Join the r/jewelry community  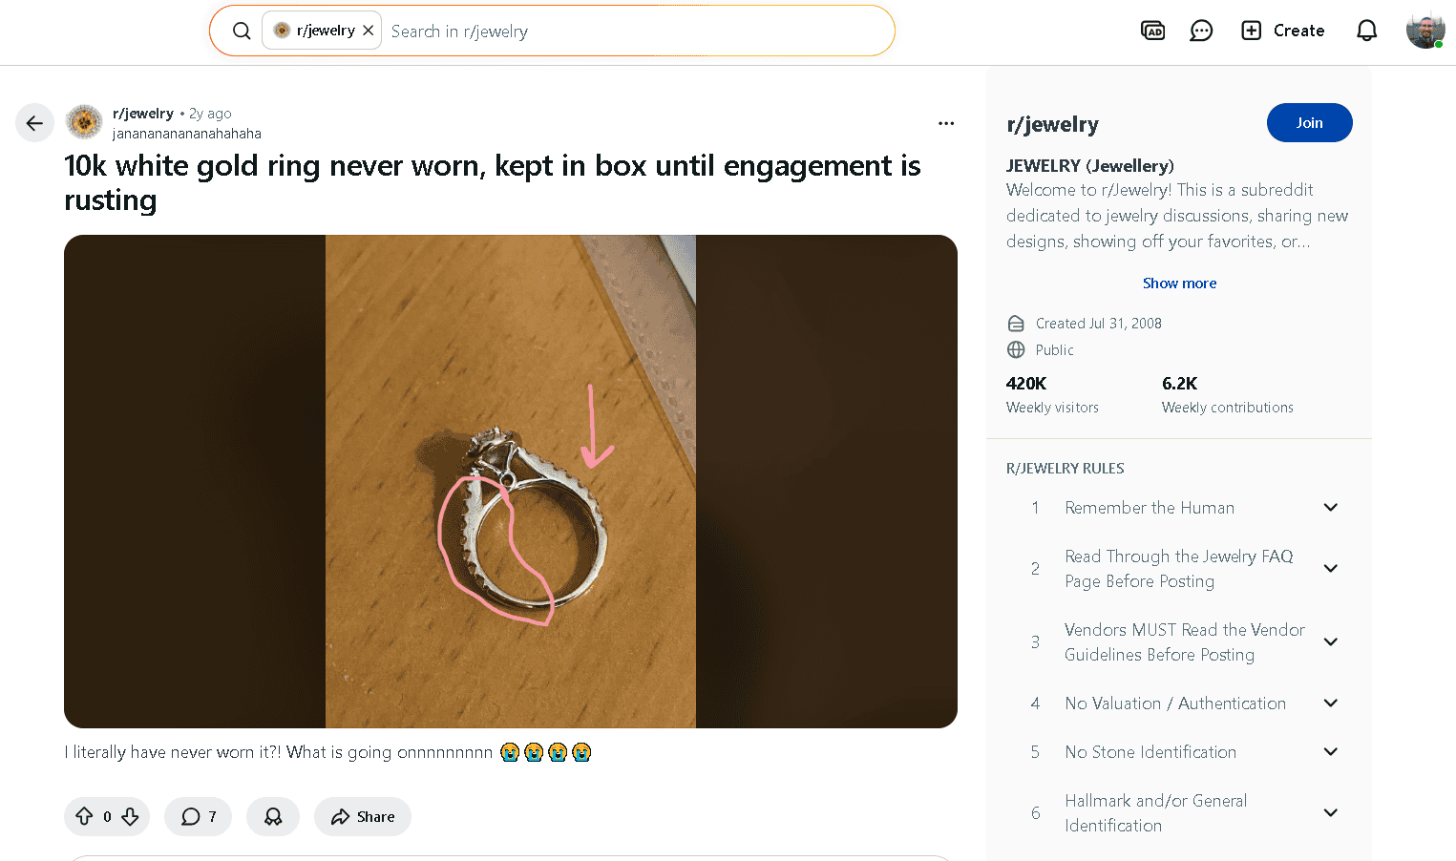pyautogui.click(x=1309, y=123)
